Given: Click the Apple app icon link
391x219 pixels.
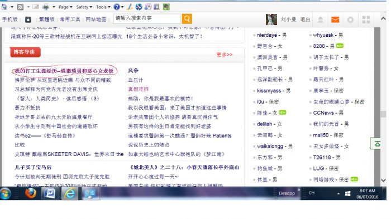Looking at the screenshot, I should tap(28, 20).
